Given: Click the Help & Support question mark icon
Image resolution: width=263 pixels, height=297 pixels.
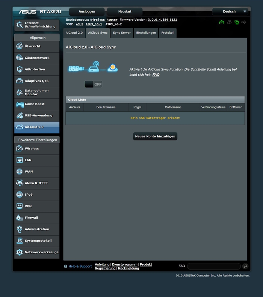Looking at the screenshot, I should click(x=66, y=266).
